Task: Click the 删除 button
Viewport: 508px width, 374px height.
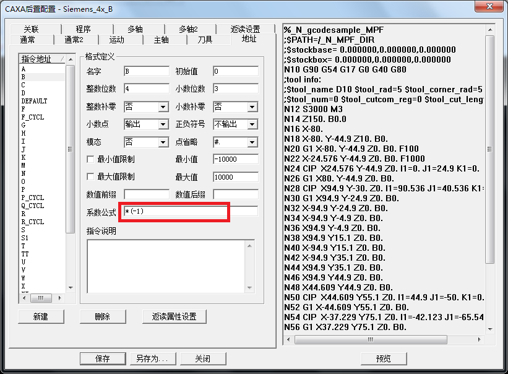Action: coord(103,316)
